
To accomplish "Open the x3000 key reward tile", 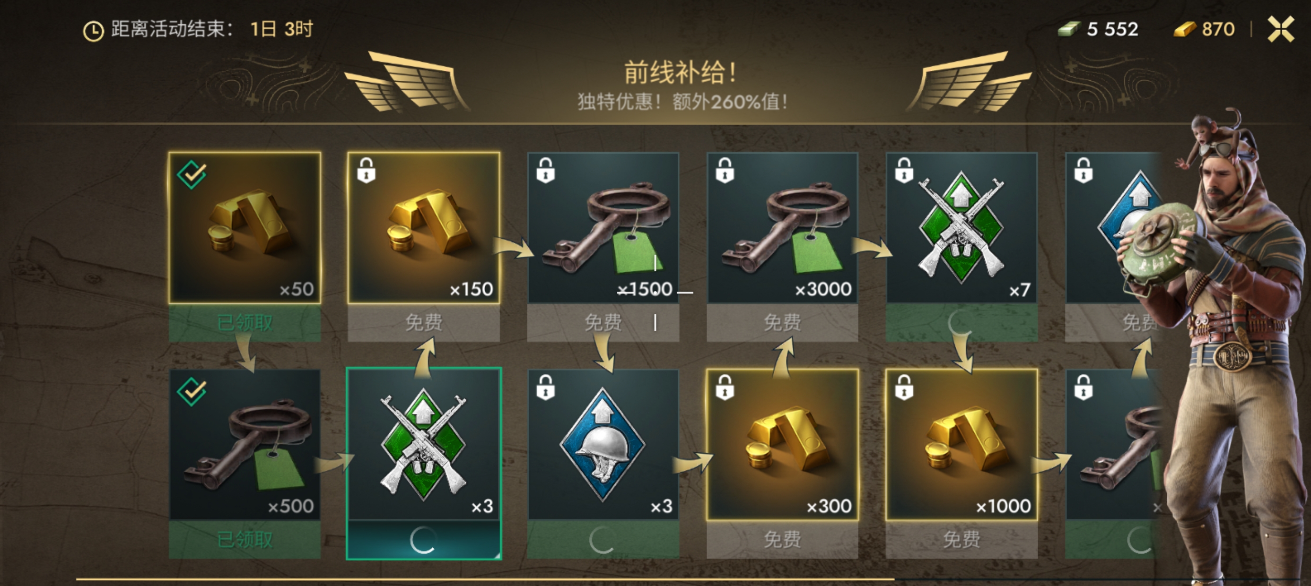I will pyautogui.click(x=782, y=228).
